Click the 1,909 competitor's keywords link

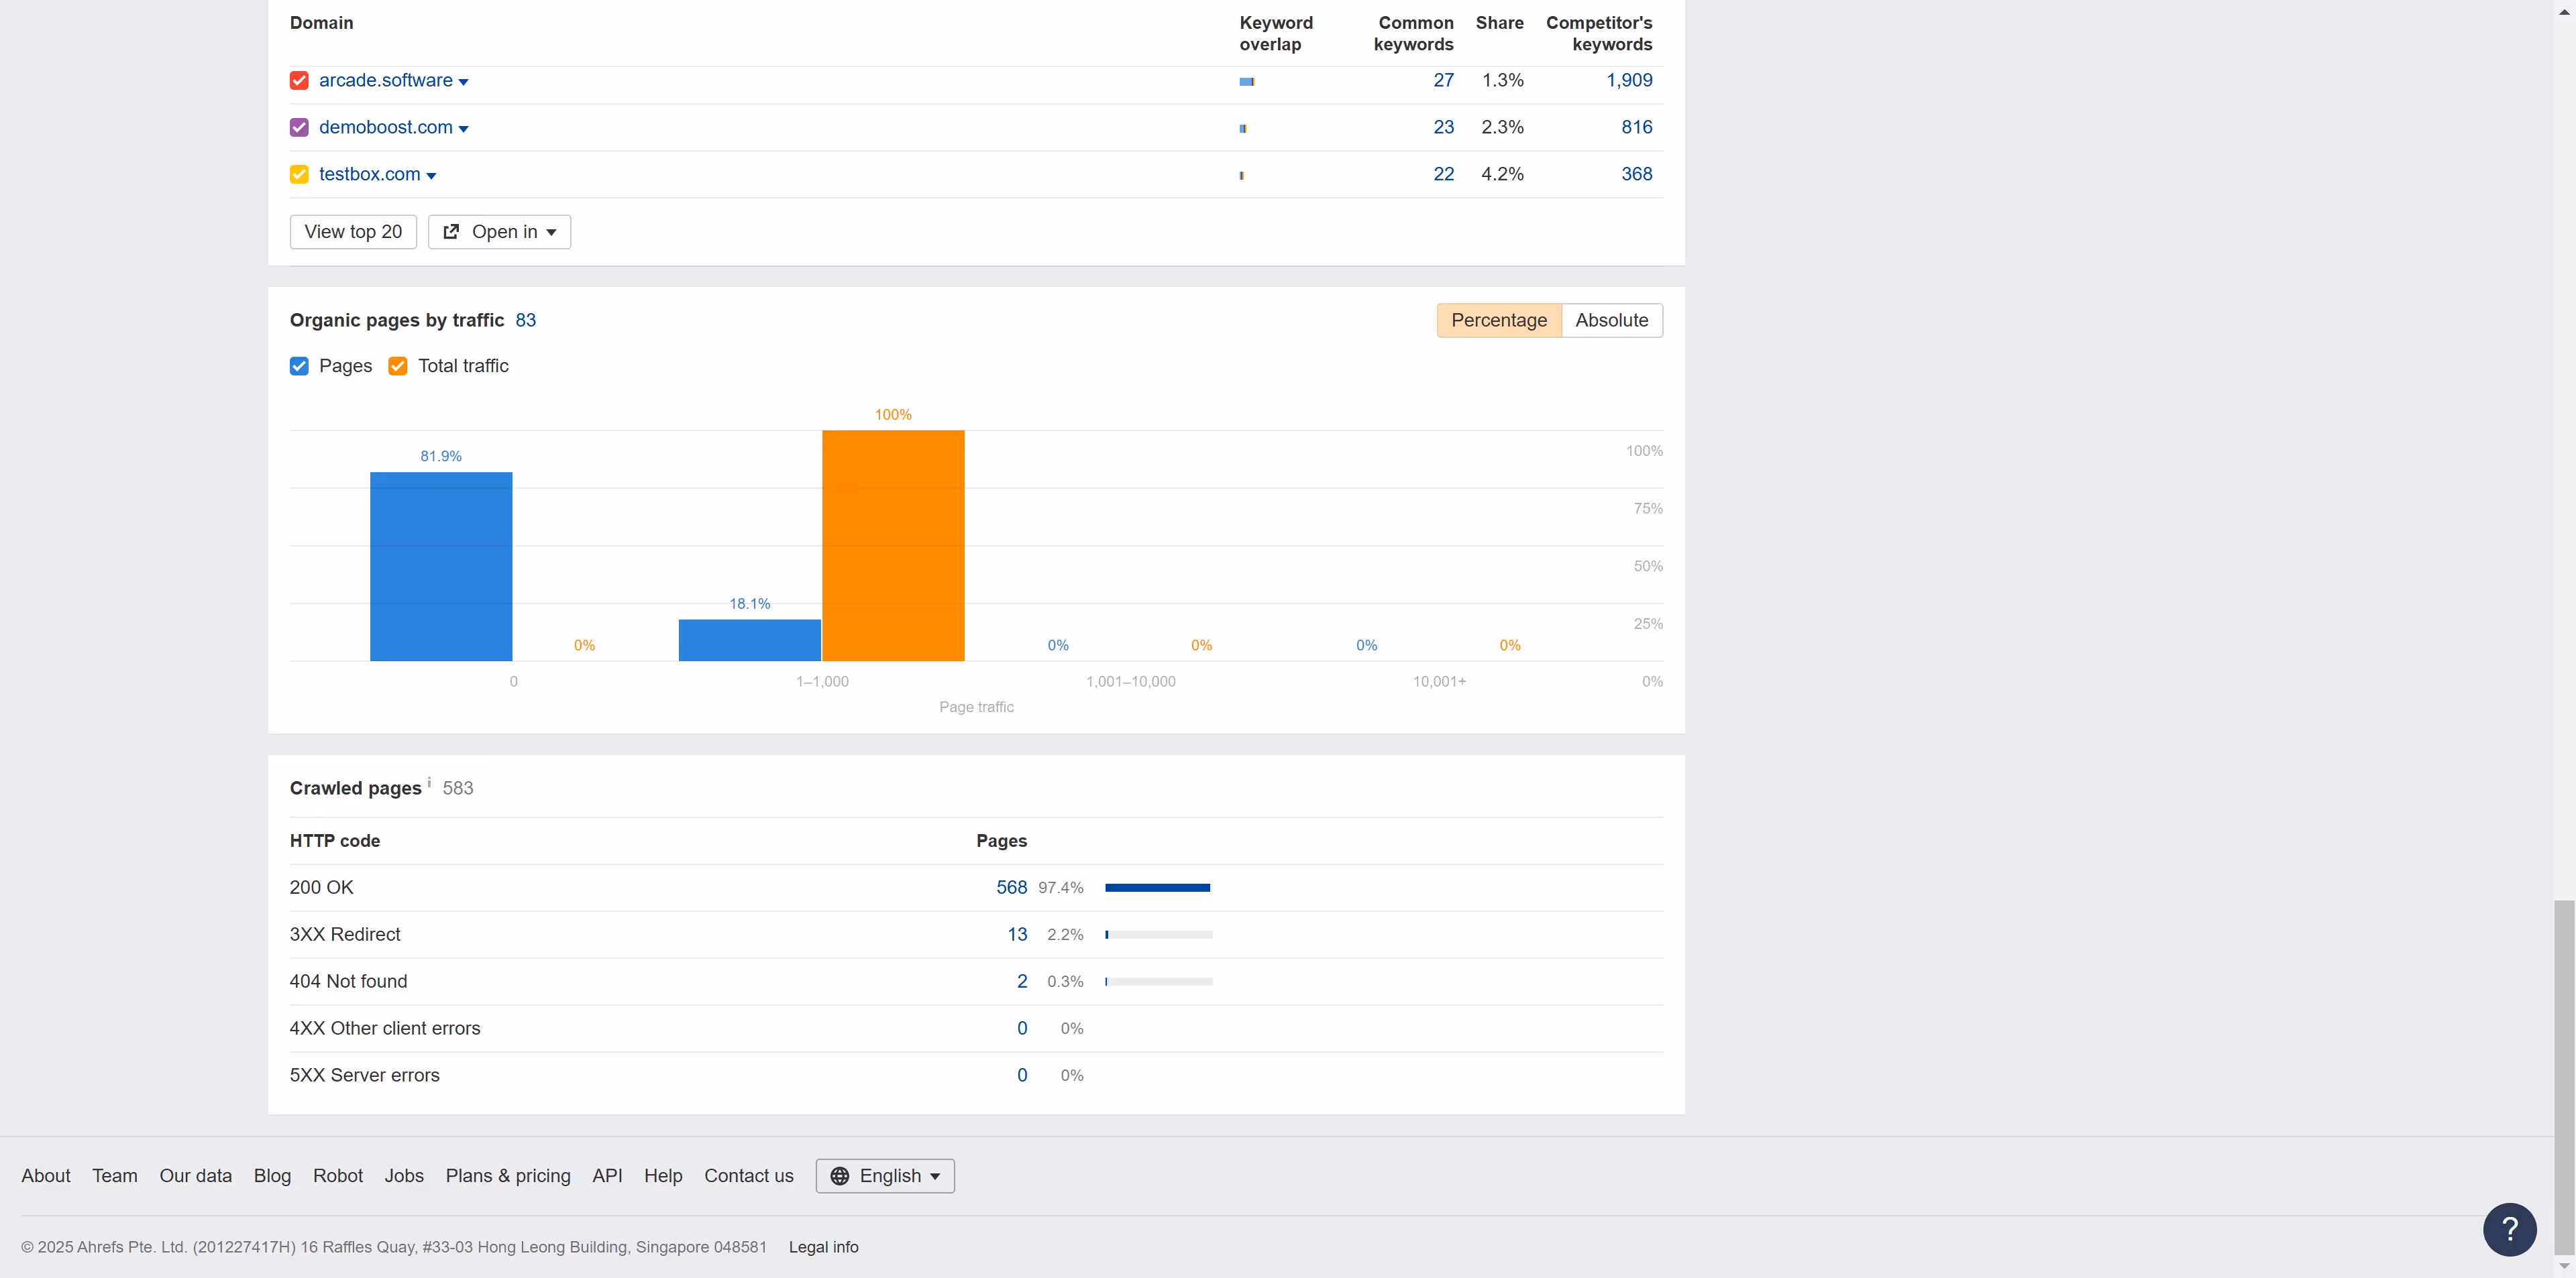point(1629,80)
